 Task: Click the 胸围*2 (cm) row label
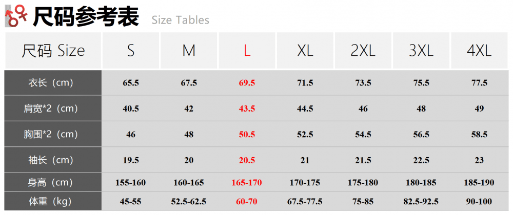(53, 134)
